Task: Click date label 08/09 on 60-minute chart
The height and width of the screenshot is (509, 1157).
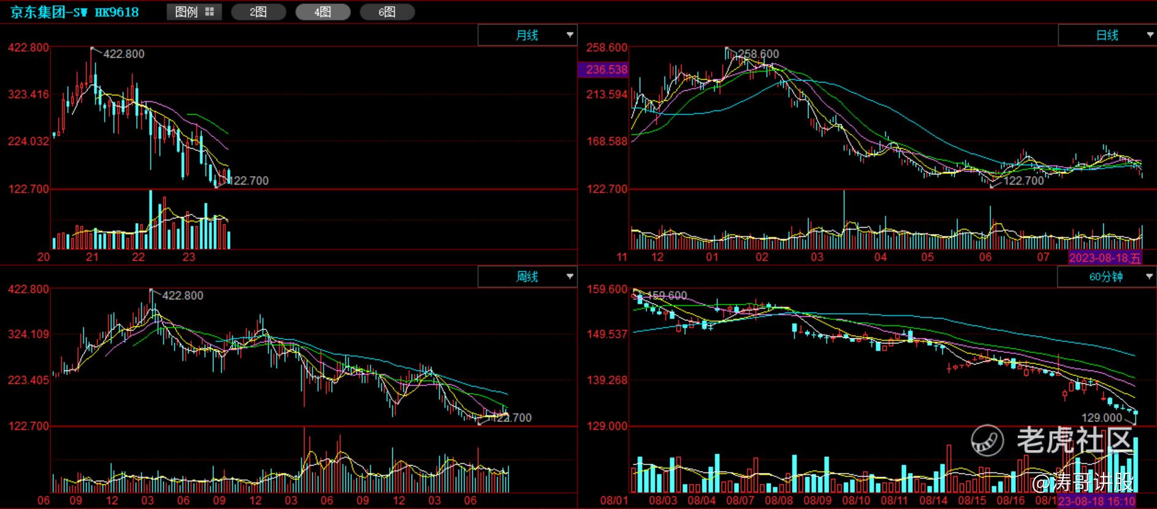Action: pos(817,500)
